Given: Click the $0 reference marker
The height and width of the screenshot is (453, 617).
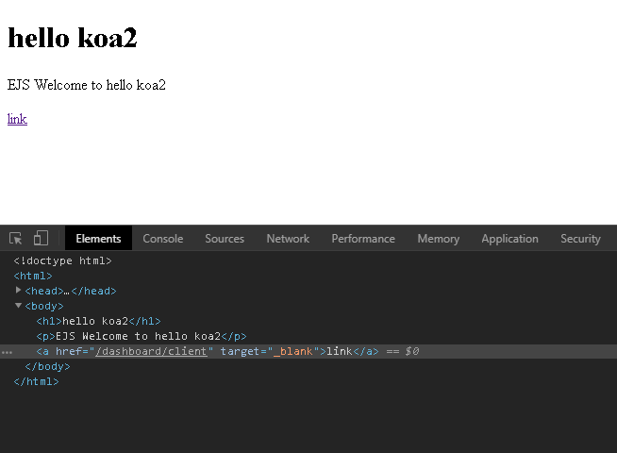Looking at the screenshot, I should (x=412, y=351).
